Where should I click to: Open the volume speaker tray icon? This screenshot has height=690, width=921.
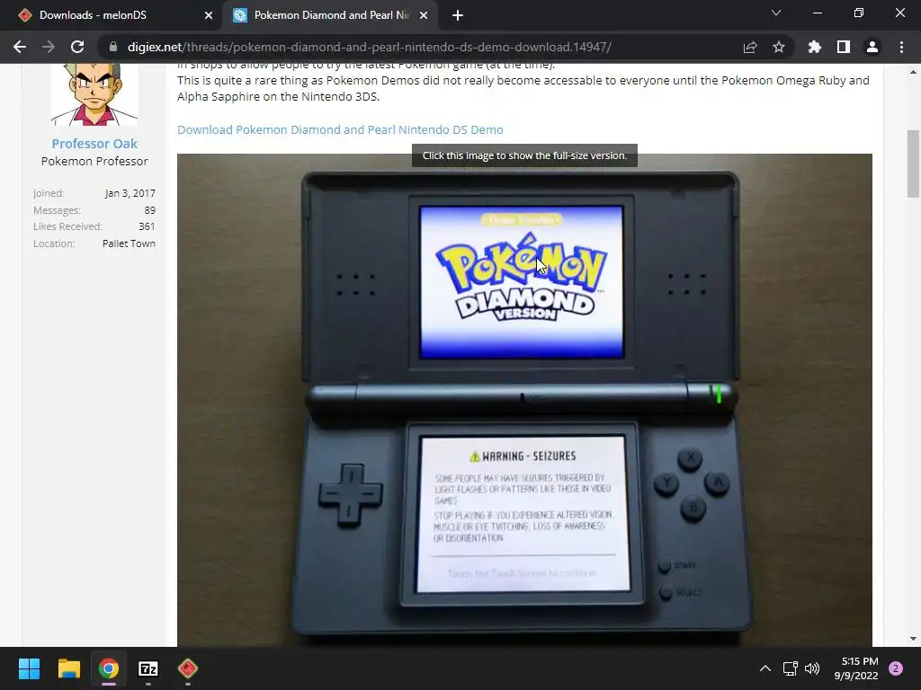(x=812, y=668)
